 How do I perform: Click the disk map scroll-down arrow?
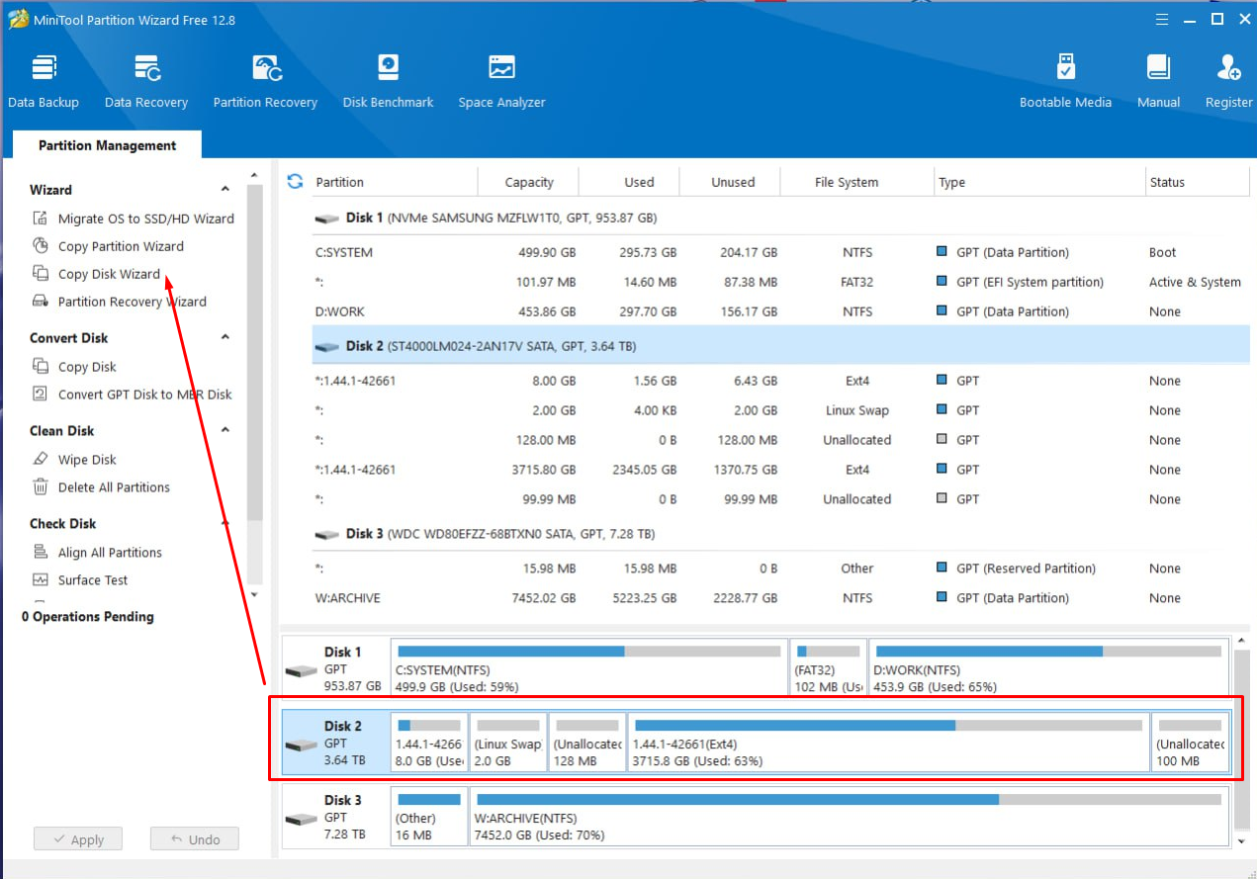[x=1241, y=840]
